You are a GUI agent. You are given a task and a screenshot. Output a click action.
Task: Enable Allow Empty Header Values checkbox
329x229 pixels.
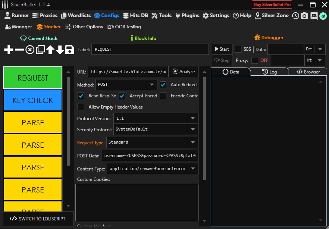pyautogui.click(x=81, y=107)
